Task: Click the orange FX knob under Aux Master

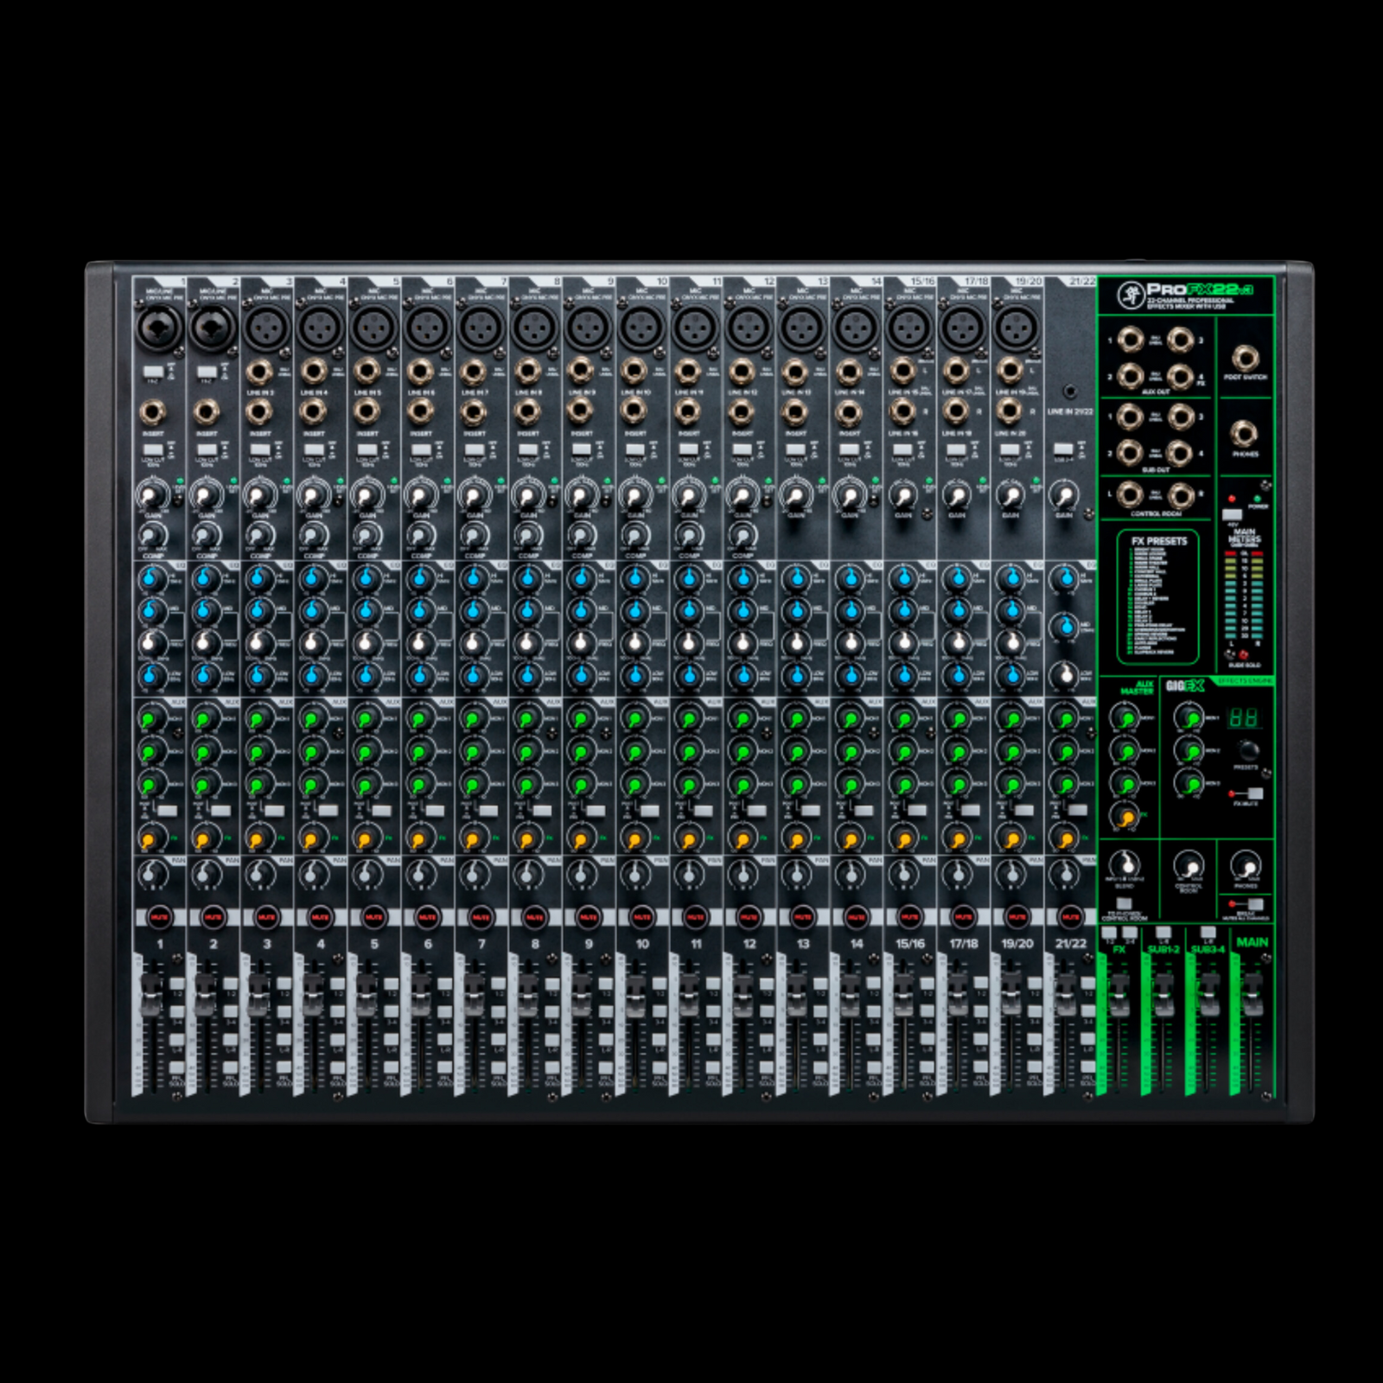Action: (1125, 815)
